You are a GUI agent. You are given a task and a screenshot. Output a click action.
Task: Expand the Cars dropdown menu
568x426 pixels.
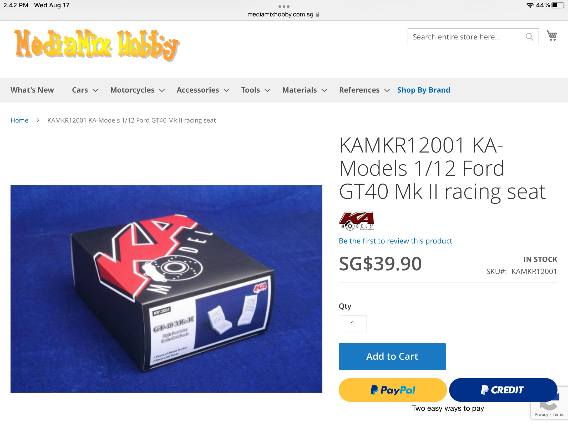pyautogui.click(x=85, y=90)
